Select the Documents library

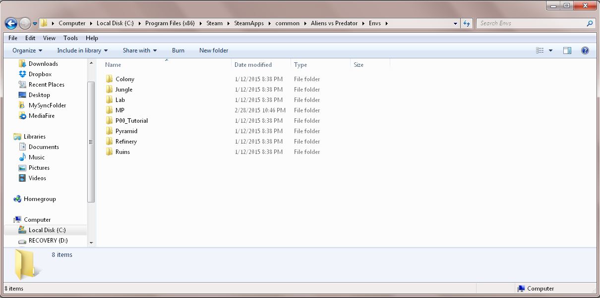[44, 147]
